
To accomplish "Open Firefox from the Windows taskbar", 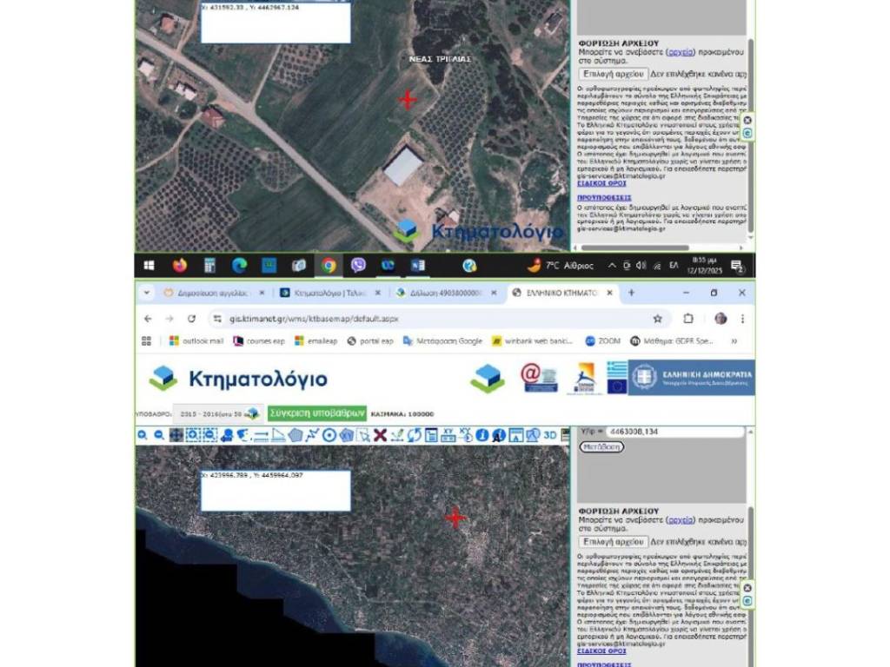I will pos(180,266).
